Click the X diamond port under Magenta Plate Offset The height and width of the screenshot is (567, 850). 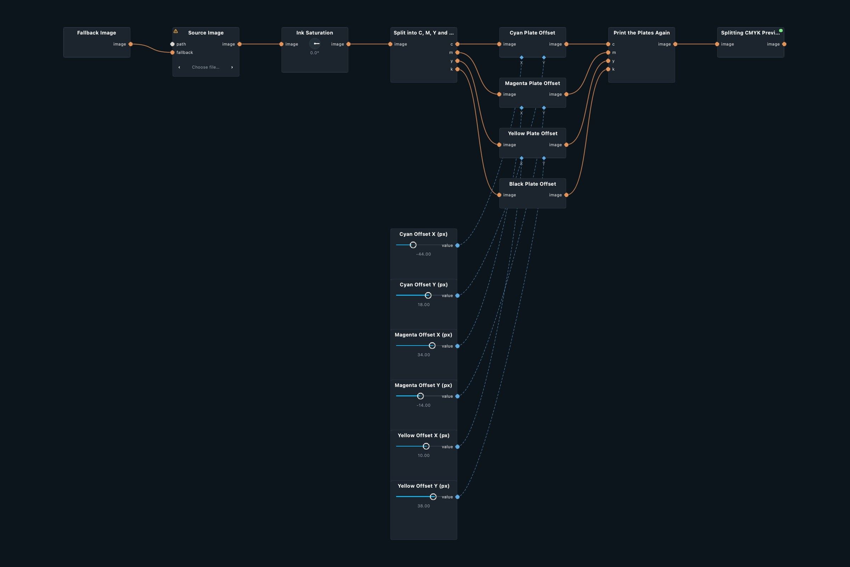coord(521,108)
